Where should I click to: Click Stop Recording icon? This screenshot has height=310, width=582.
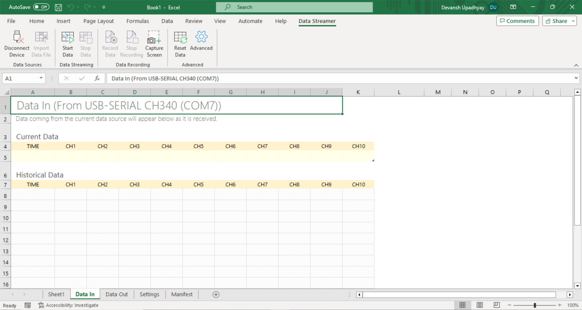[x=132, y=37]
